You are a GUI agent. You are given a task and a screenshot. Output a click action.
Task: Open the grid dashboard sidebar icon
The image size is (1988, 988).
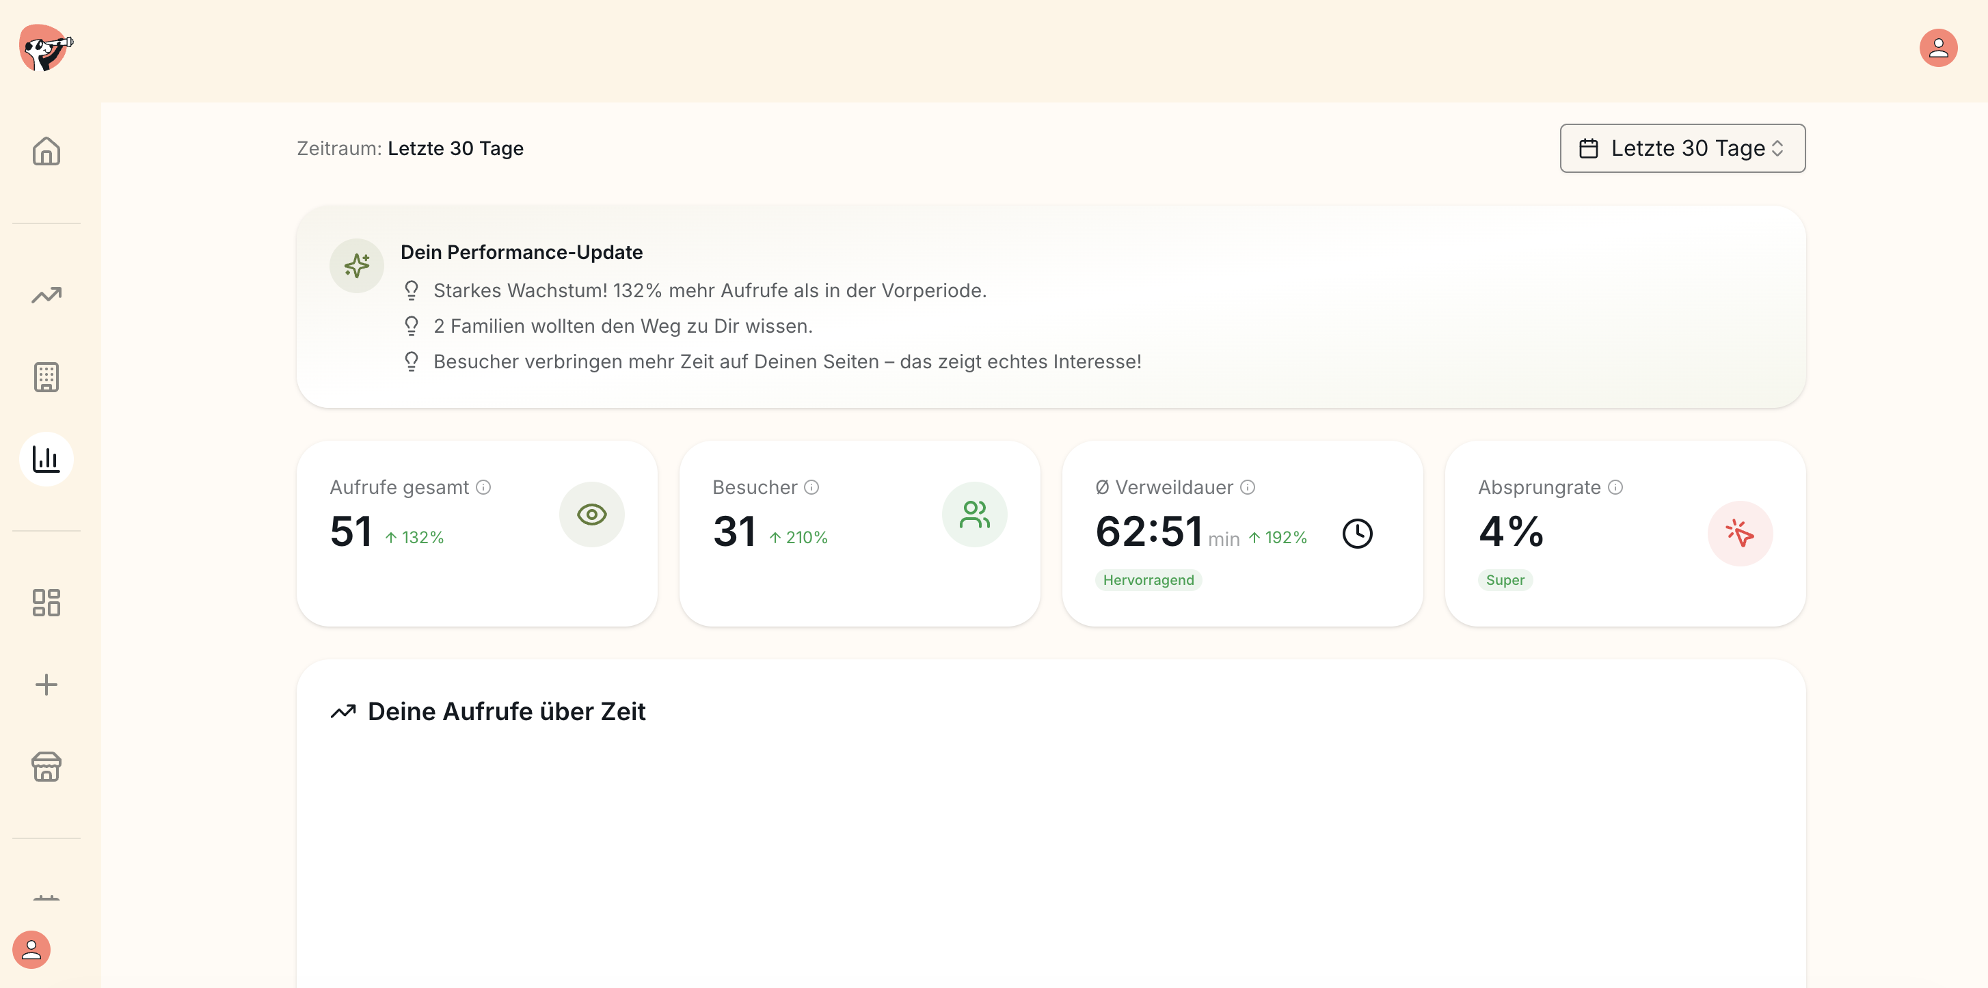46,603
